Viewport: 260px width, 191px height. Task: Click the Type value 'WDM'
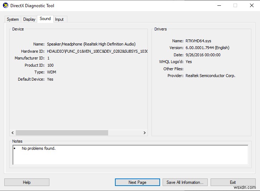pos(52,72)
